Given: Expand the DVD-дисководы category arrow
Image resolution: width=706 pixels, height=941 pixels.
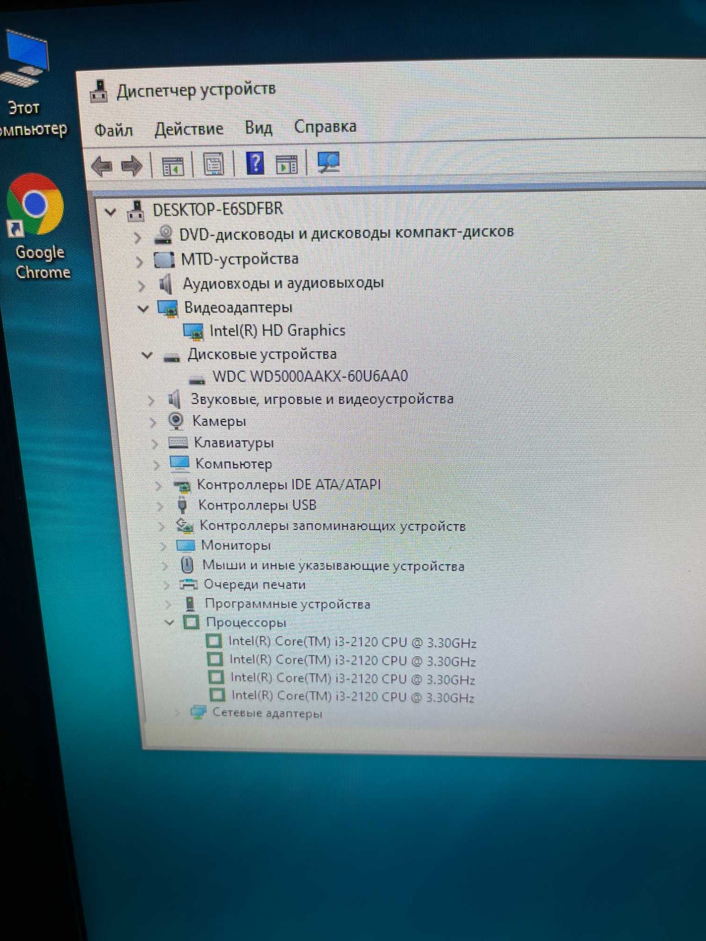Looking at the screenshot, I should [137, 237].
